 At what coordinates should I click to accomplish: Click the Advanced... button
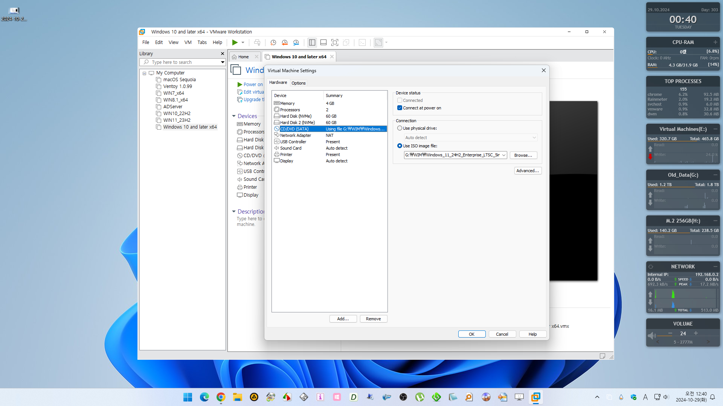528,171
